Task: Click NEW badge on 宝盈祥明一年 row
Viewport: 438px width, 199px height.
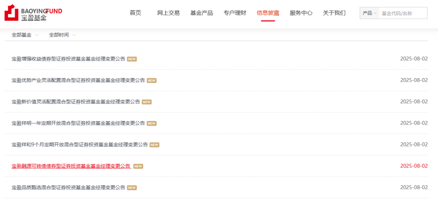Action: 152,123
